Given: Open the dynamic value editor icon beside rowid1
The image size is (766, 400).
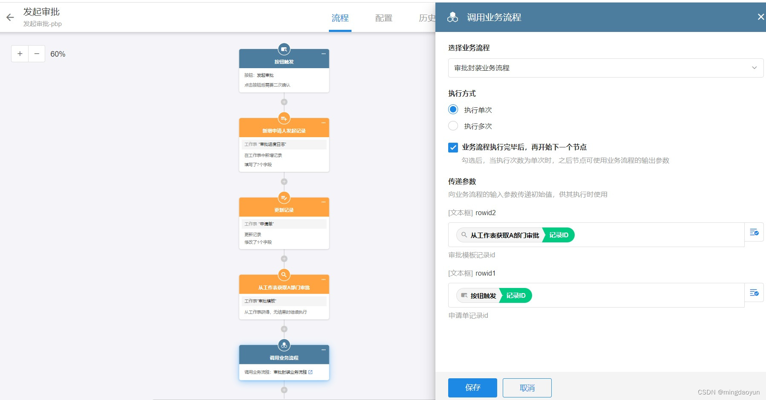Looking at the screenshot, I should coord(754,293).
